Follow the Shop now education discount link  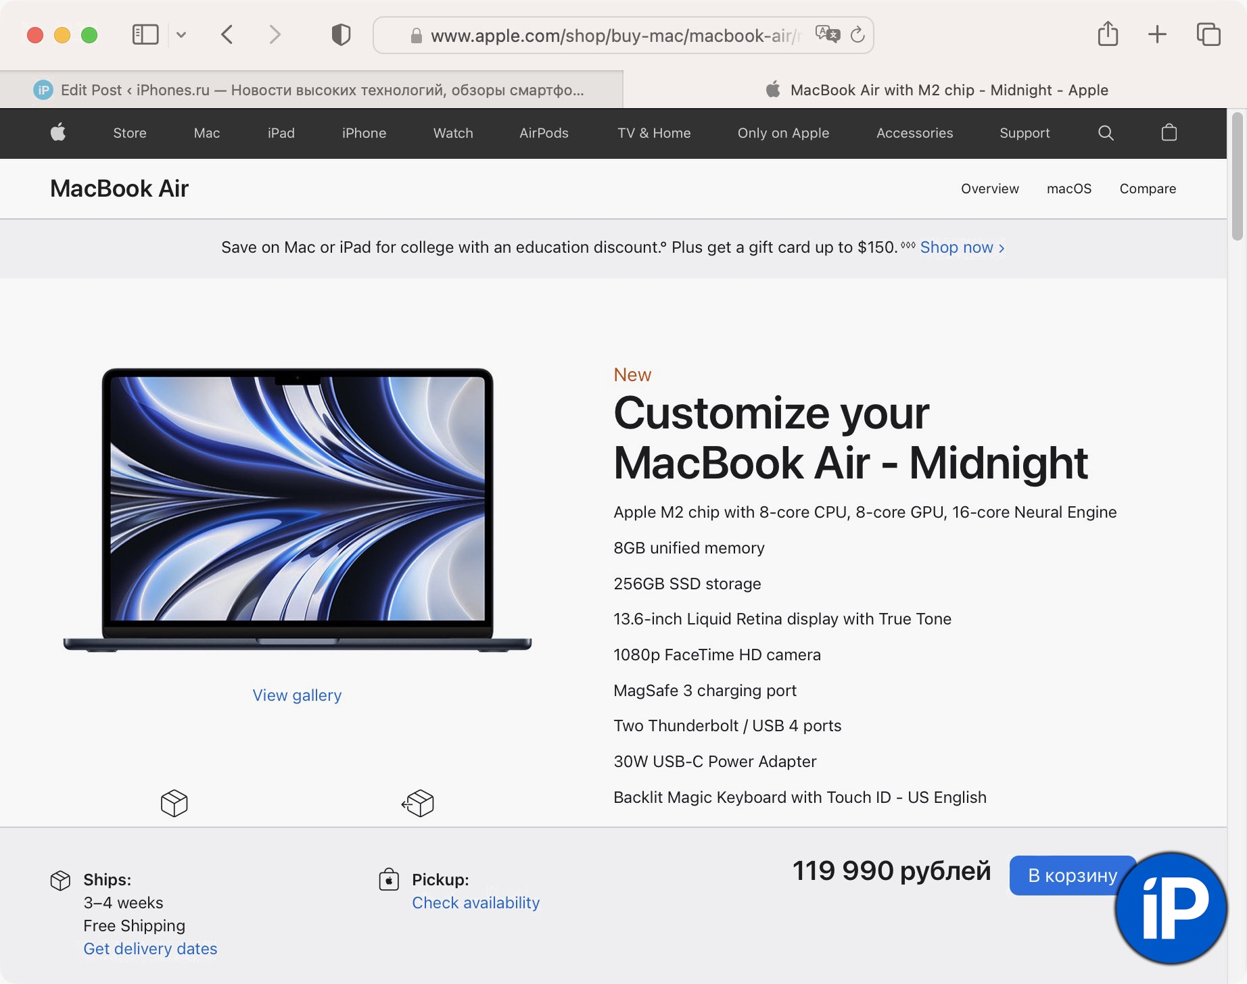pyautogui.click(x=962, y=247)
